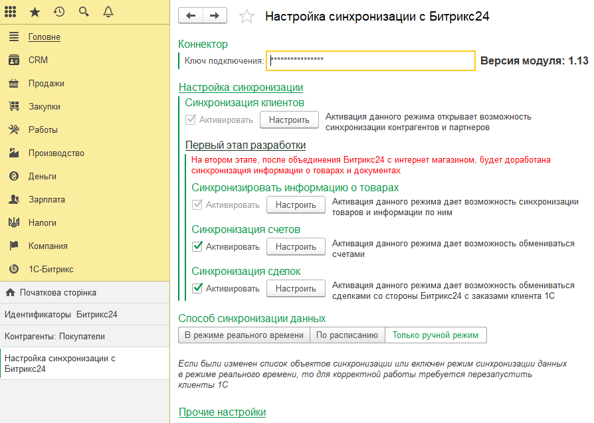Go forward with the right arrow button
Screen dimensions: 594x423
tap(215, 15)
